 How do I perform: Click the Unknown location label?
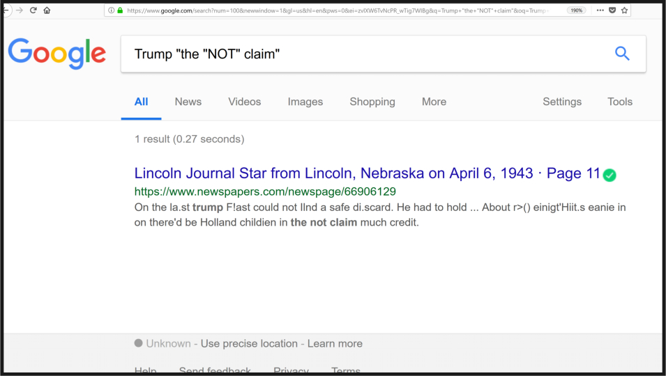click(x=168, y=343)
